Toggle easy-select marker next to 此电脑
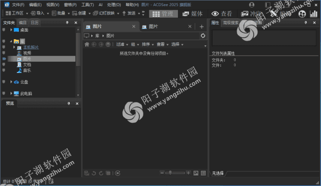The height and width of the screenshot is (186, 321). (x=4, y=94)
